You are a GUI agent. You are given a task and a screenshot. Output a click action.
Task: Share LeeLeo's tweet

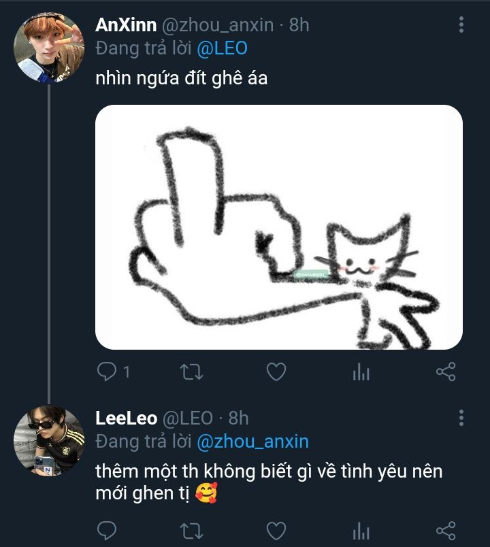(x=445, y=530)
